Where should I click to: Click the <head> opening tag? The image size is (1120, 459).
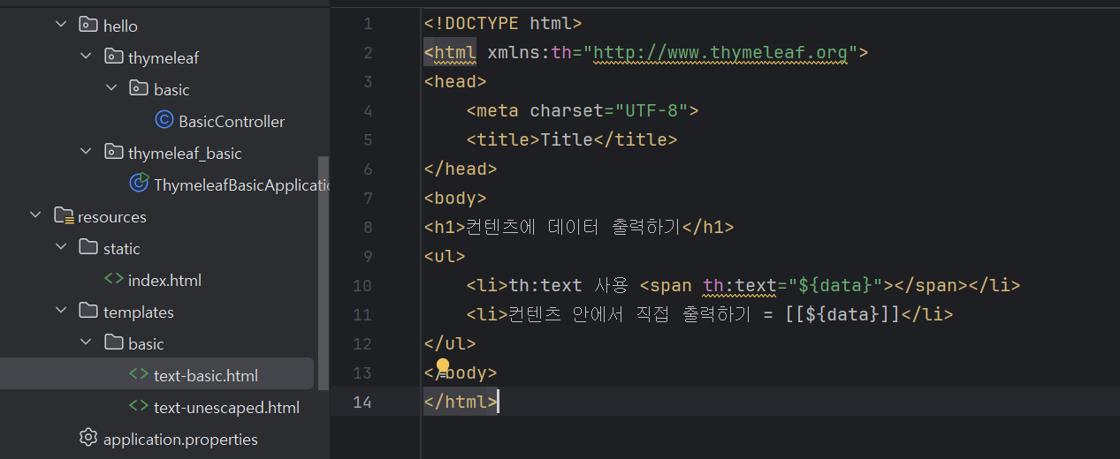click(455, 81)
